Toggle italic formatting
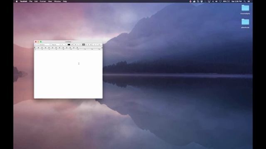266x149 pixels. (78, 45)
